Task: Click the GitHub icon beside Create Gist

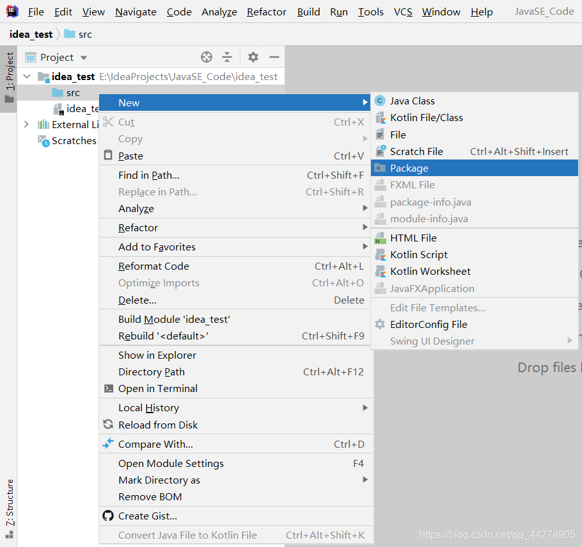Action: coord(108,516)
